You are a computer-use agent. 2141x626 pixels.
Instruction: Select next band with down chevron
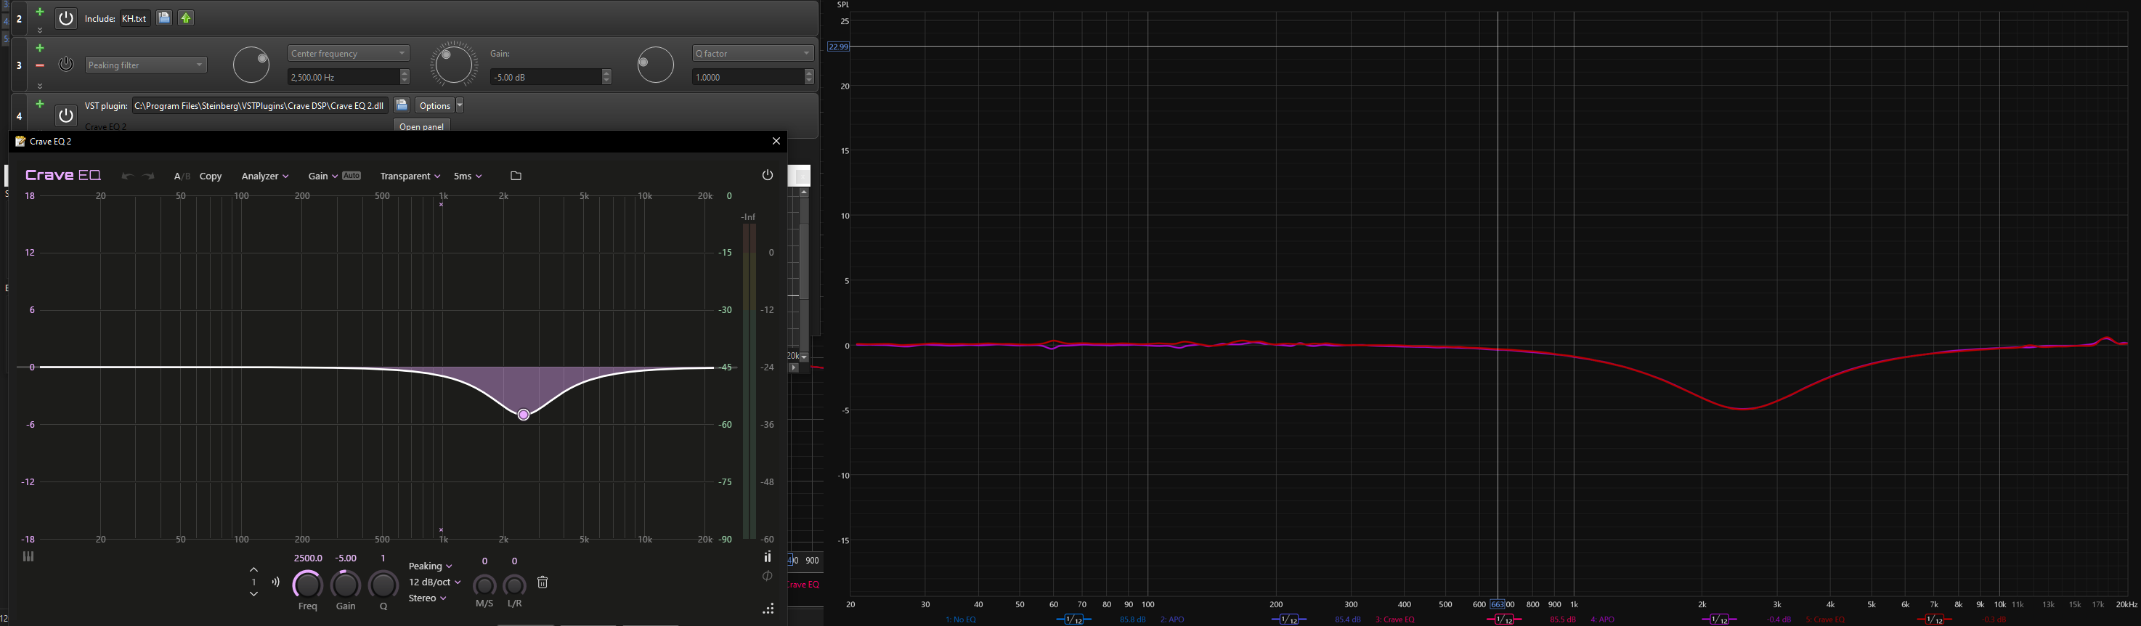[253, 594]
